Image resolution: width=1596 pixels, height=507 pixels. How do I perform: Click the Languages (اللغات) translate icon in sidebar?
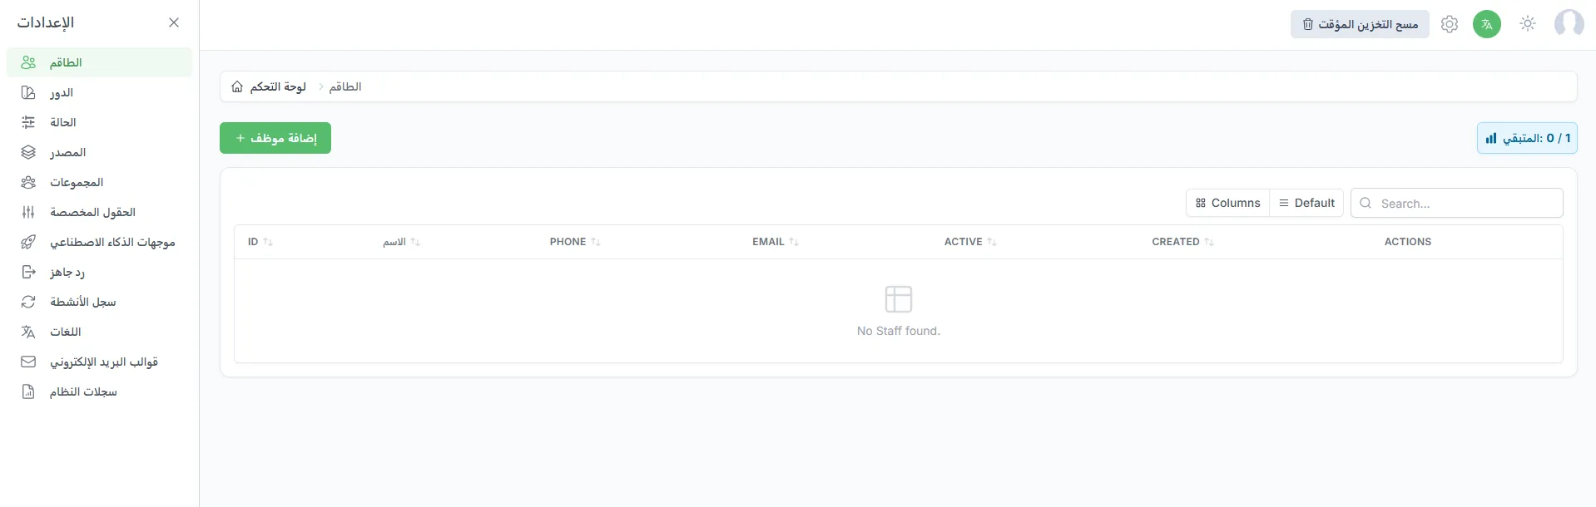click(x=28, y=332)
